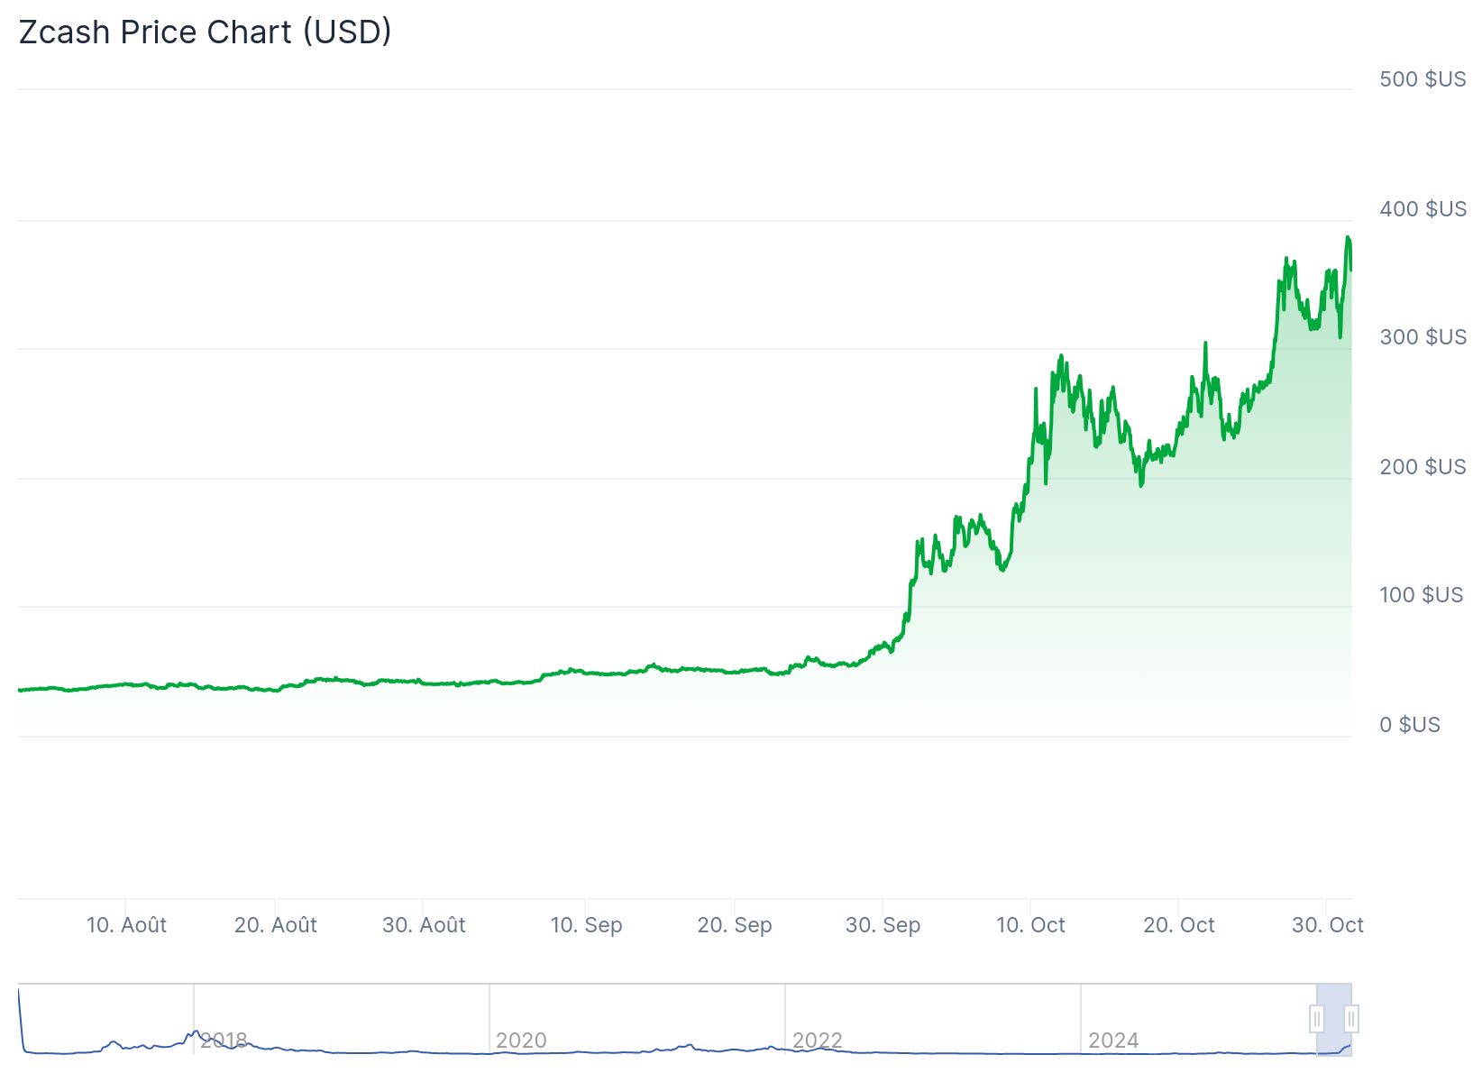Click the 30. Août date label

tap(424, 925)
